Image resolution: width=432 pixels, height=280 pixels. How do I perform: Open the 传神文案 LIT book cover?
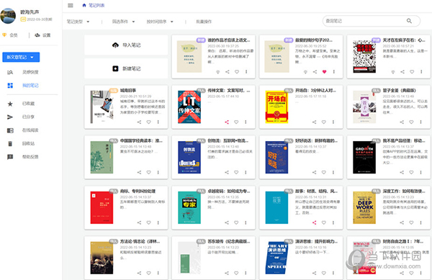[x=189, y=107]
